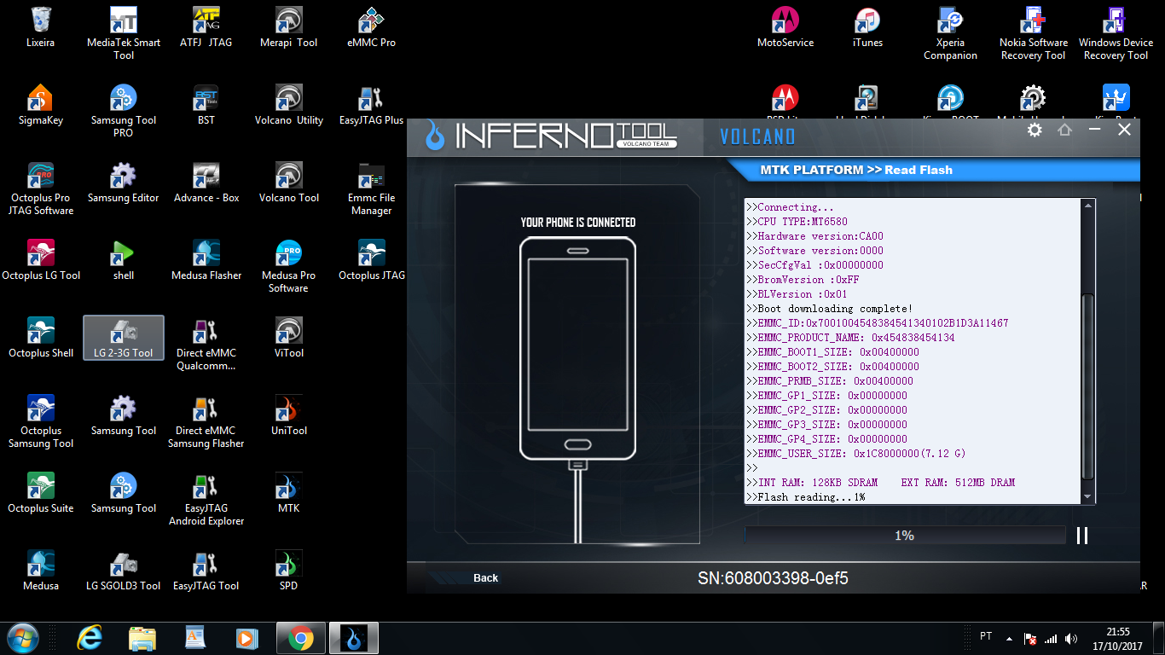Pause the flash reading process

click(x=1082, y=535)
